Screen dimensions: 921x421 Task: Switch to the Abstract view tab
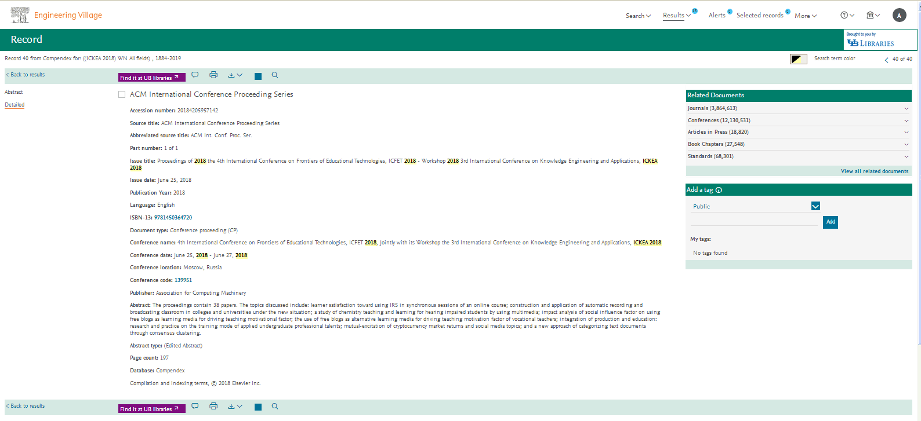tap(14, 92)
